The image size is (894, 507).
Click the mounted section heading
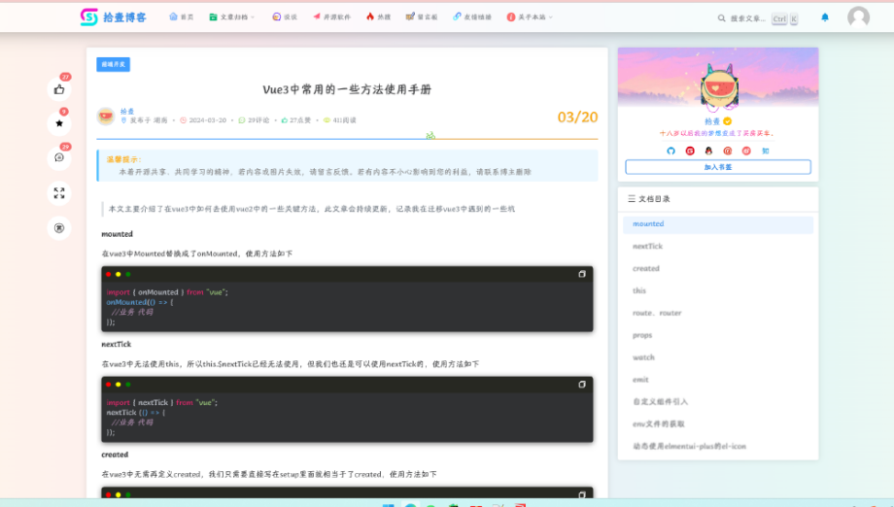click(x=117, y=234)
